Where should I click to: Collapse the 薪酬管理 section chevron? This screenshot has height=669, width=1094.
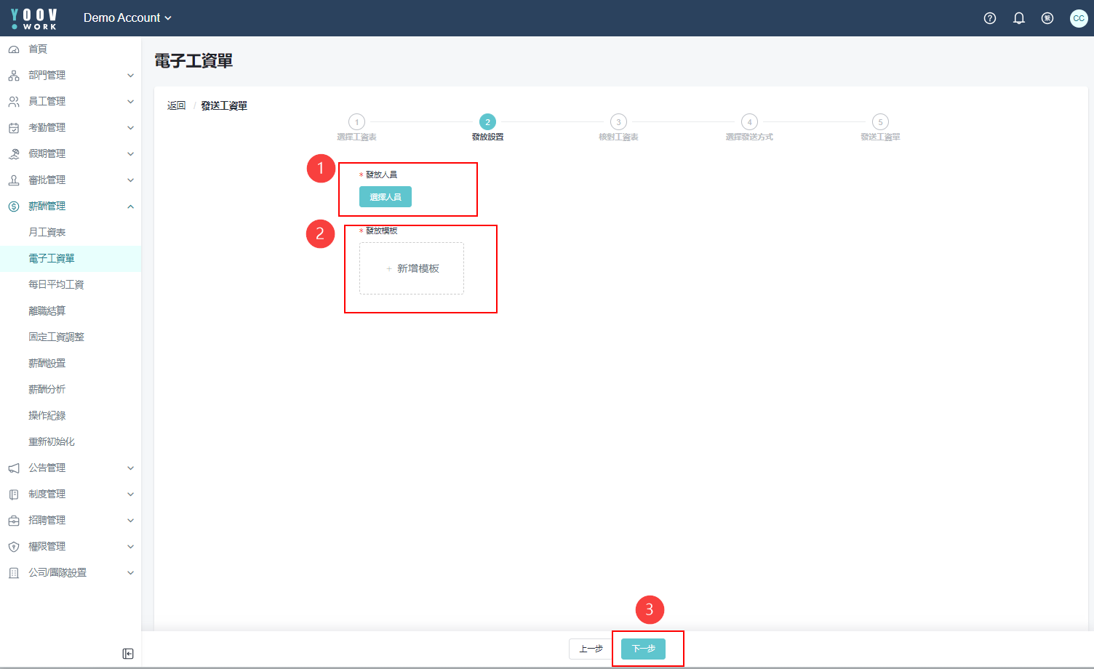pyautogui.click(x=130, y=207)
